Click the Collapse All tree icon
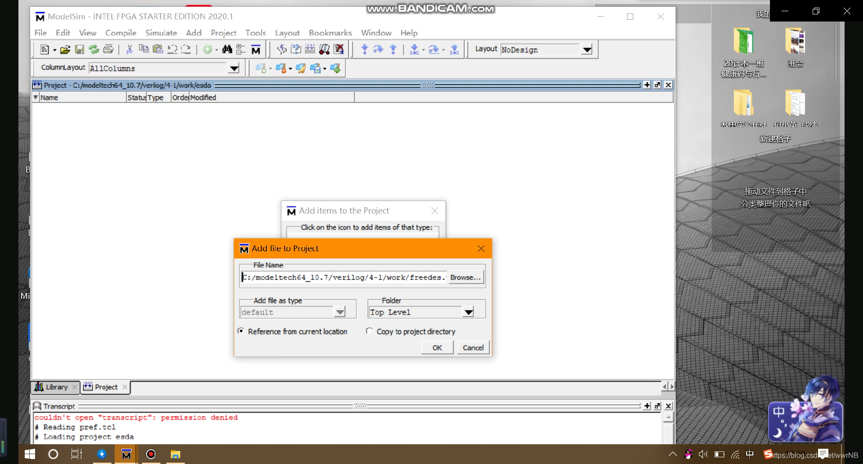The height and width of the screenshot is (464, 863). [x=241, y=49]
